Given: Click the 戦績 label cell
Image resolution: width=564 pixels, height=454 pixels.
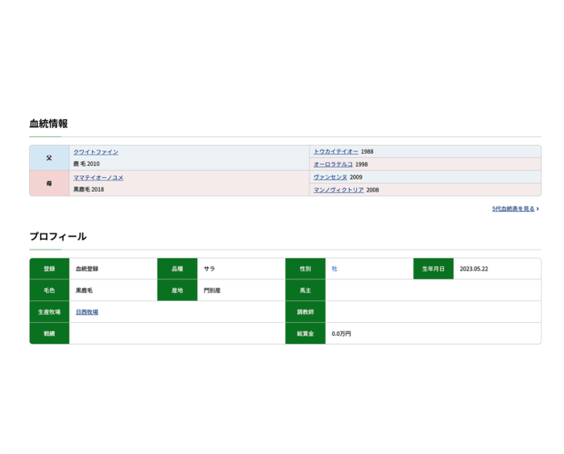Looking at the screenshot, I should 49,333.
